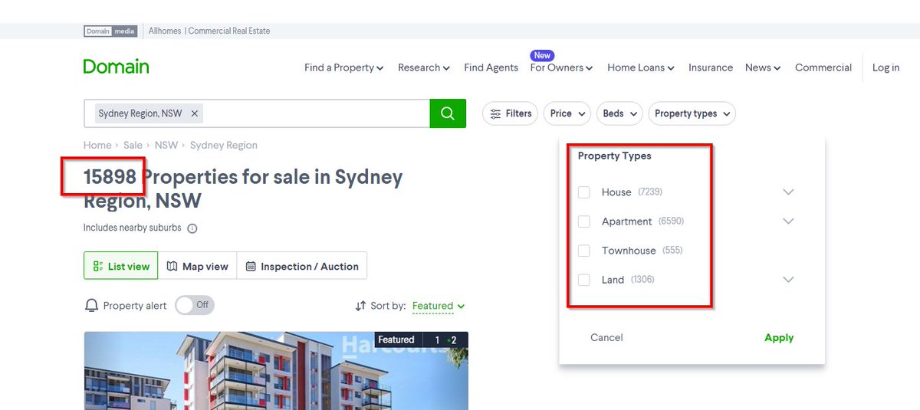Toggle the Property alert switch
The image size is (920, 410).
point(195,305)
